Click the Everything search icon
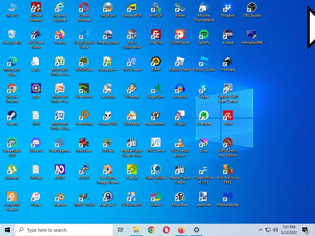Screen dimensions: 315x236 click(x=84, y=118)
